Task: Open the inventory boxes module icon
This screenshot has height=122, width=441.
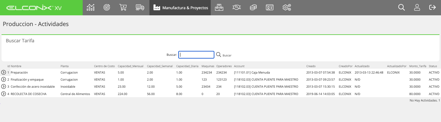Action: [x=219, y=8]
